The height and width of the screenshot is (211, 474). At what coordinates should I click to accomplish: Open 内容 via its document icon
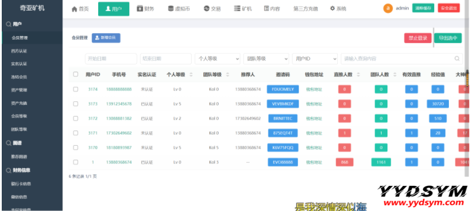click(x=267, y=9)
